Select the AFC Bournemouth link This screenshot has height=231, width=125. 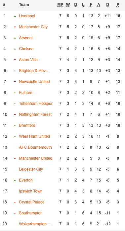[35, 147]
